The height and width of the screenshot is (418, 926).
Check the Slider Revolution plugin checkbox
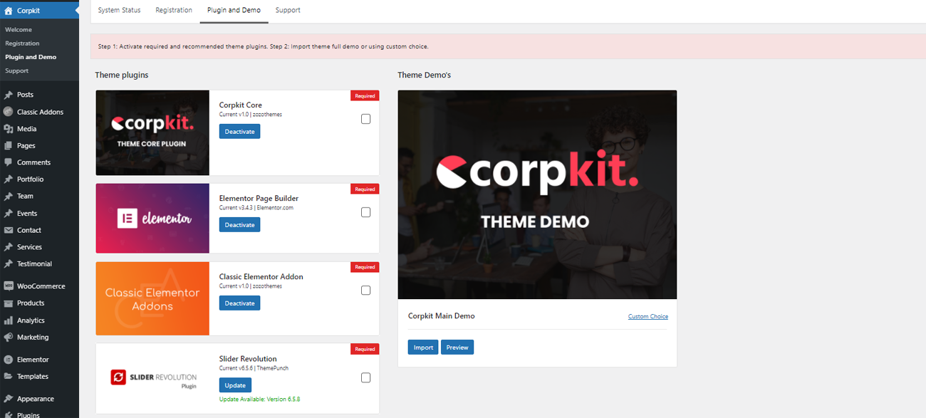tap(365, 377)
